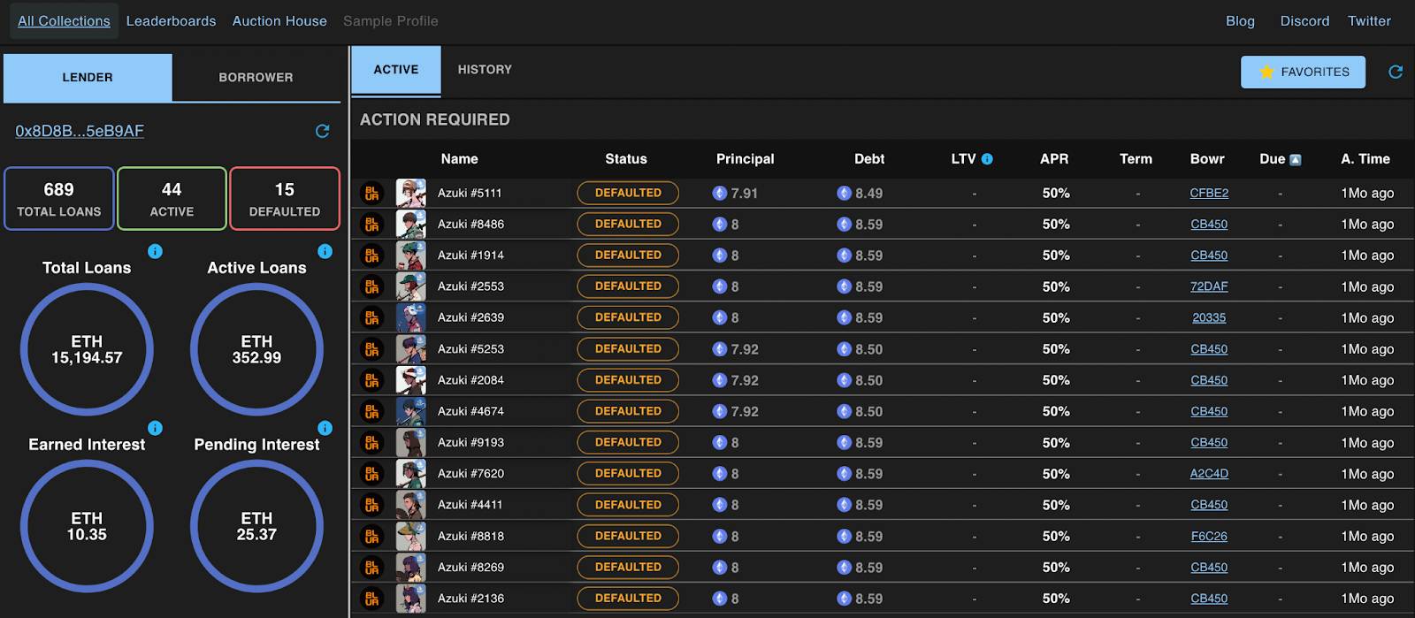
Task: Click the Total Loans ETH 15,194.57 circle
Action: click(x=87, y=349)
